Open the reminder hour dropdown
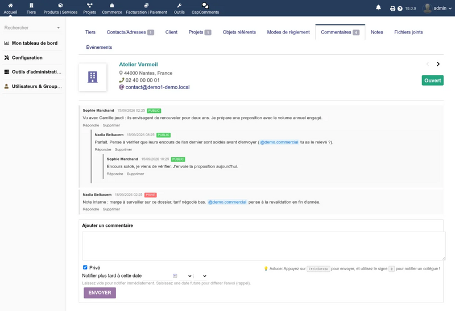The height and width of the screenshot is (311, 455). tap(186, 276)
